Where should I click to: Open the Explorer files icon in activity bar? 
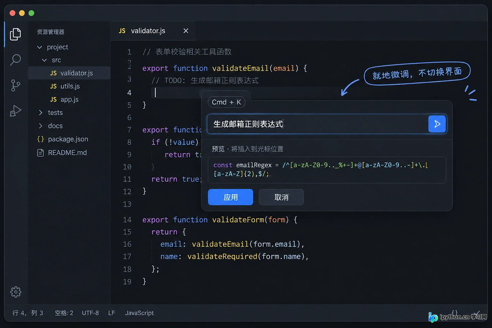coord(15,34)
